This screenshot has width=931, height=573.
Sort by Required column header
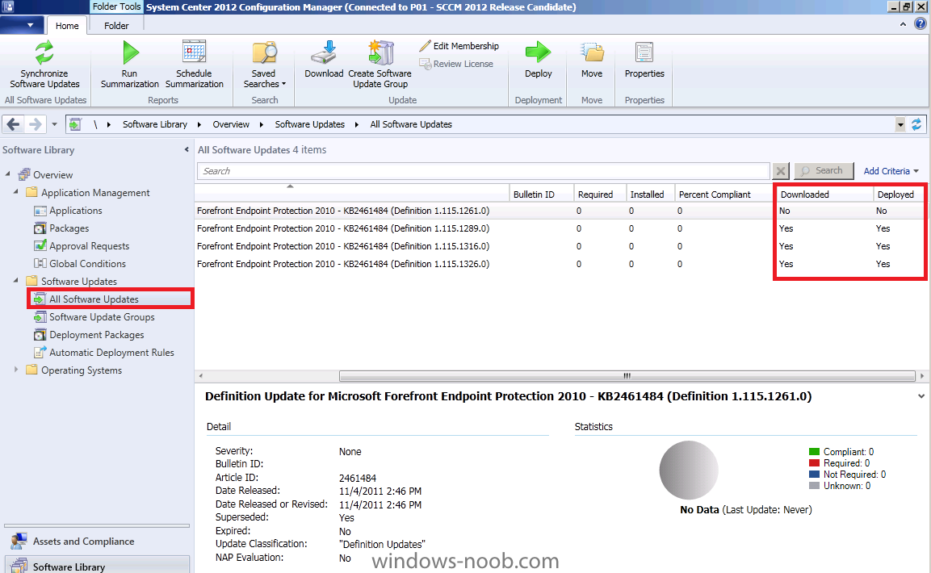point(600,194)
